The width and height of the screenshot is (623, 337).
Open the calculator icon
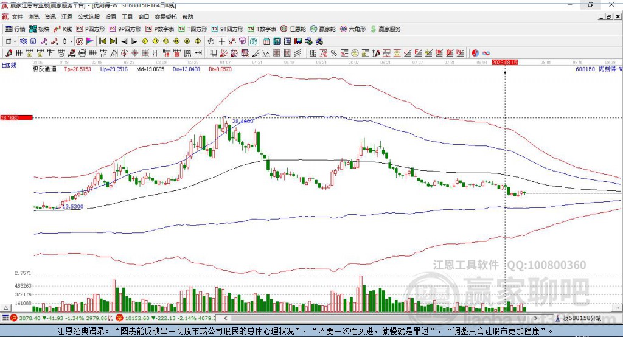(x=277, y=41)
